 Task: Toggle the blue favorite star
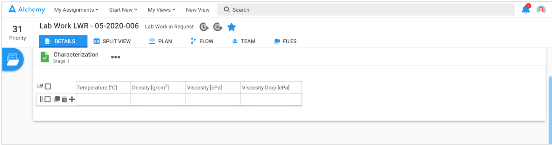[231, 27]
